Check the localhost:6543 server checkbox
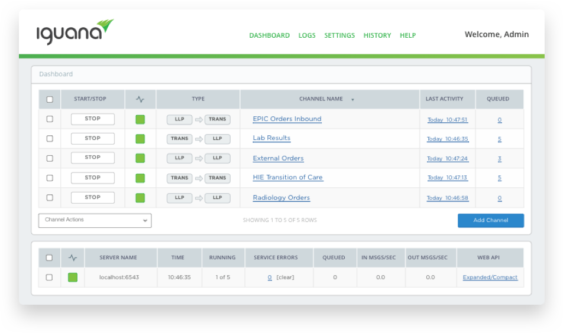This screenshot has width=563, height=333. tap(49, 277)
